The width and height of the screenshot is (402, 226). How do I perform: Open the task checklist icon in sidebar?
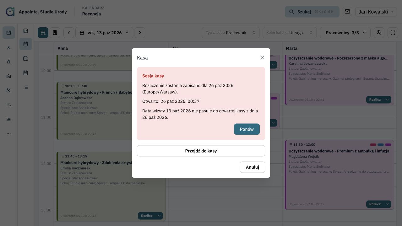tap(9, 105)
